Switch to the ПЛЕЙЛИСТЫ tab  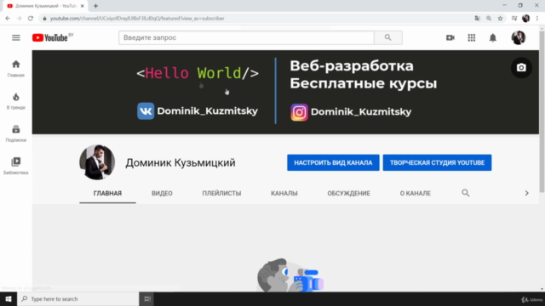tap(221, 193)
